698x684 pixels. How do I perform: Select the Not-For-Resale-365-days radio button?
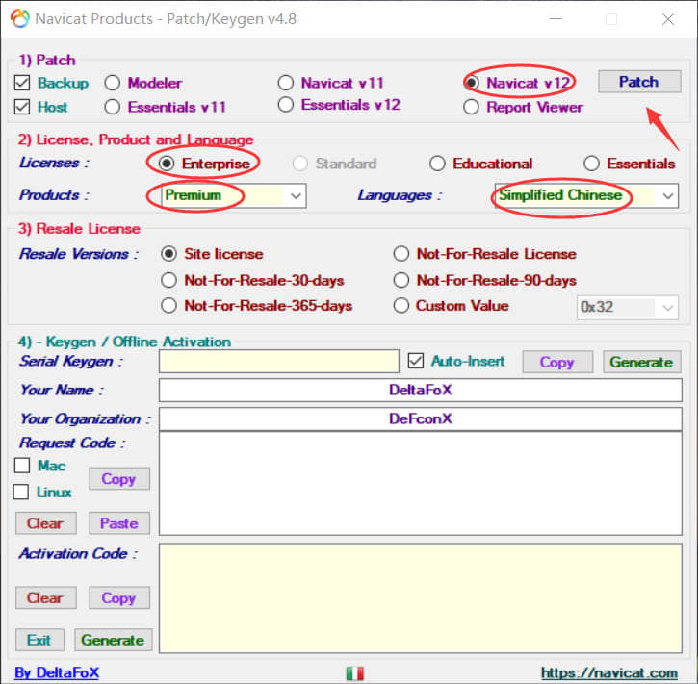(x=168, y=306)
